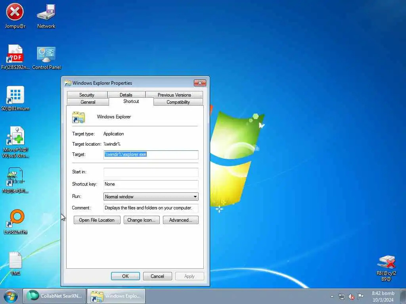Click the clock and date in tray
The height and width of the screenshot is (304, 406).
pos(383,296)
